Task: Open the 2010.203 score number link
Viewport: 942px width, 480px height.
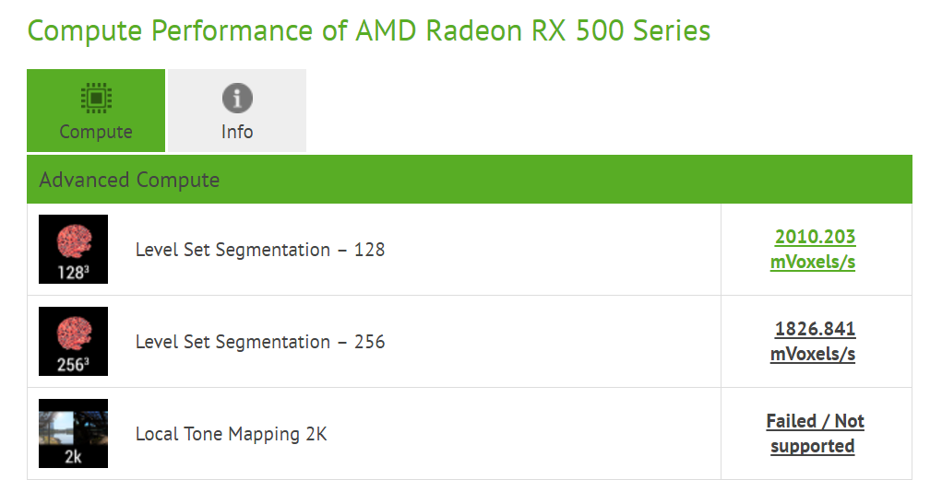Action: point(816,237)
